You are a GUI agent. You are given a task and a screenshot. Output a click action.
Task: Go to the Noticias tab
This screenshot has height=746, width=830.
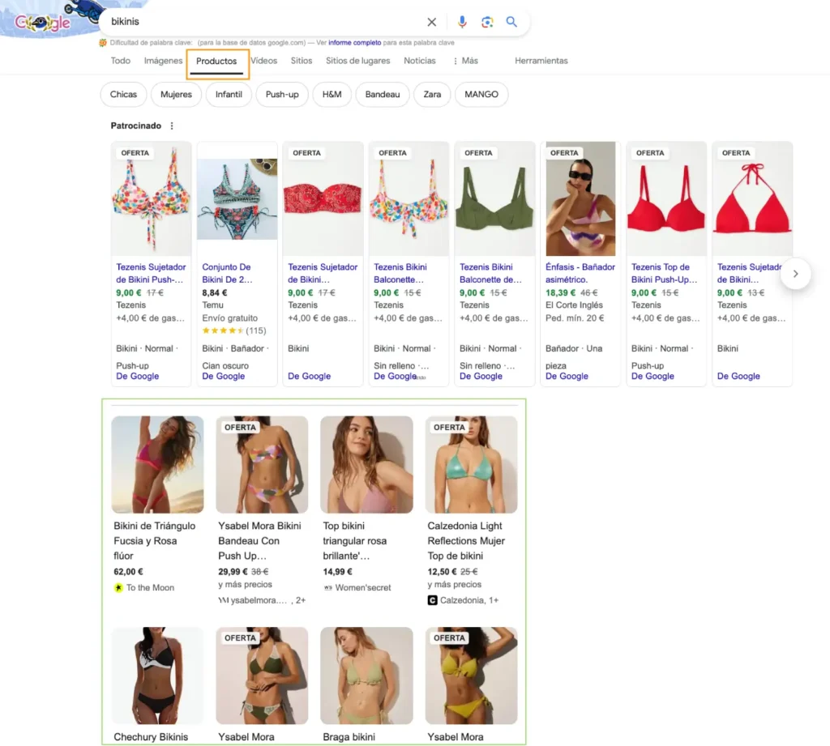tap(420, 61)
